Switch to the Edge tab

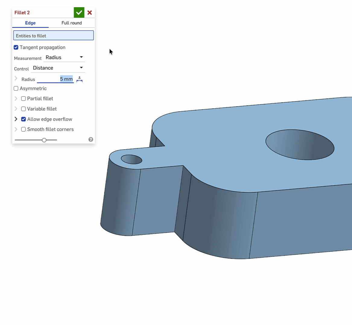point(30,23)
